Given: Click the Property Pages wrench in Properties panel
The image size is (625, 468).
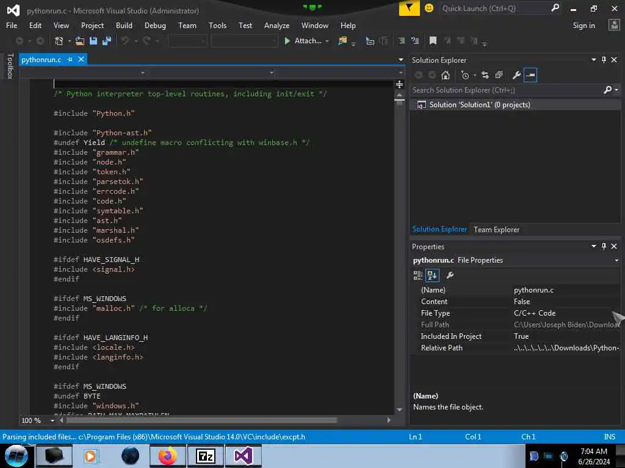Looking at the screenshot, I should coord(450,275).
